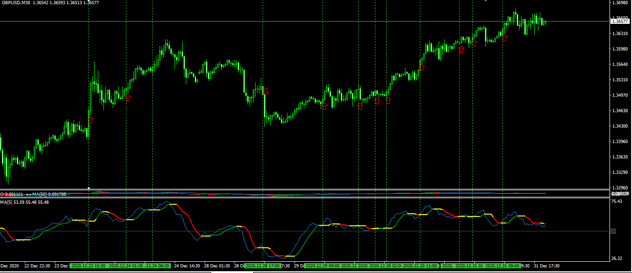
Task: Click the 2020.12.23 15:30 time label
Action: click(x=88, y=266)
